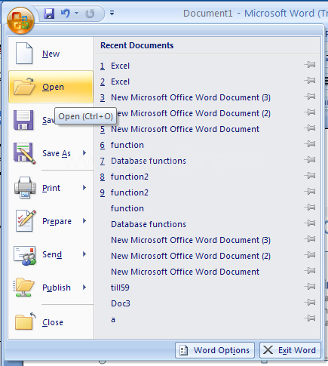328x366 pixels.
Task: Expand the Prepare submenu arrow
Action: pos(84,221)
